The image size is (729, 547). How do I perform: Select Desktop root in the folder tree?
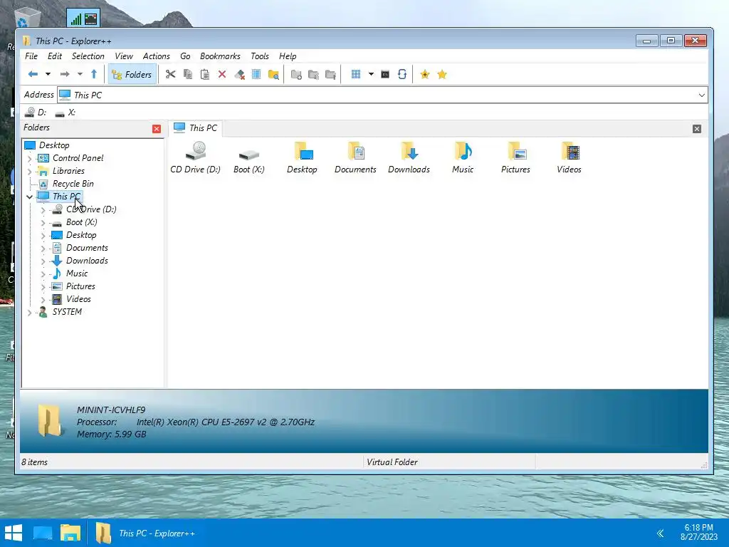click(54, 145)
